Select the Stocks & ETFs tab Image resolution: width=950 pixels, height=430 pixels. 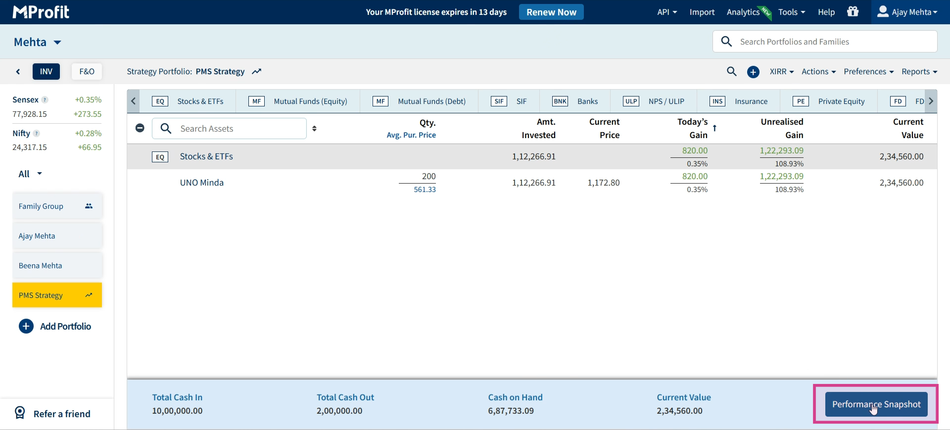pyautogui.click(x=188, y=101)
